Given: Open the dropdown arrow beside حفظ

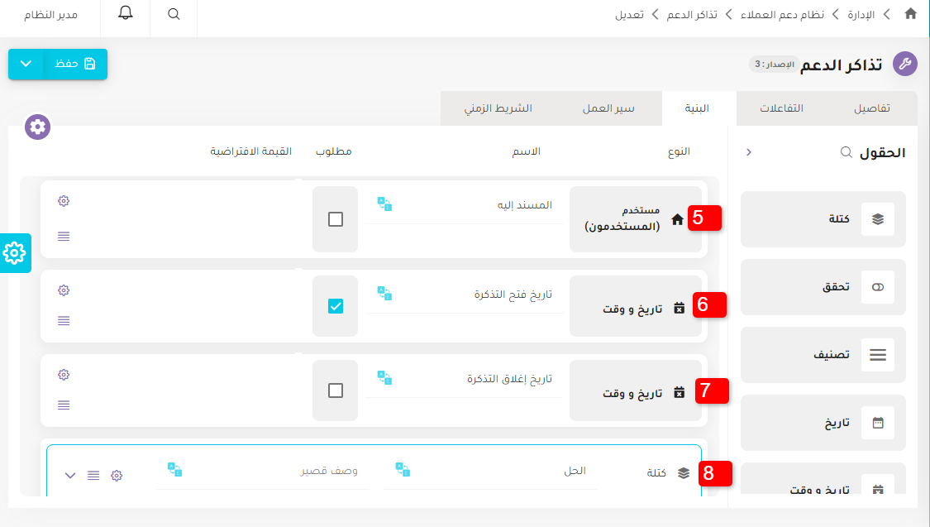Looking at the screenshot, I should pyautogui.click(x=26, y=64).
